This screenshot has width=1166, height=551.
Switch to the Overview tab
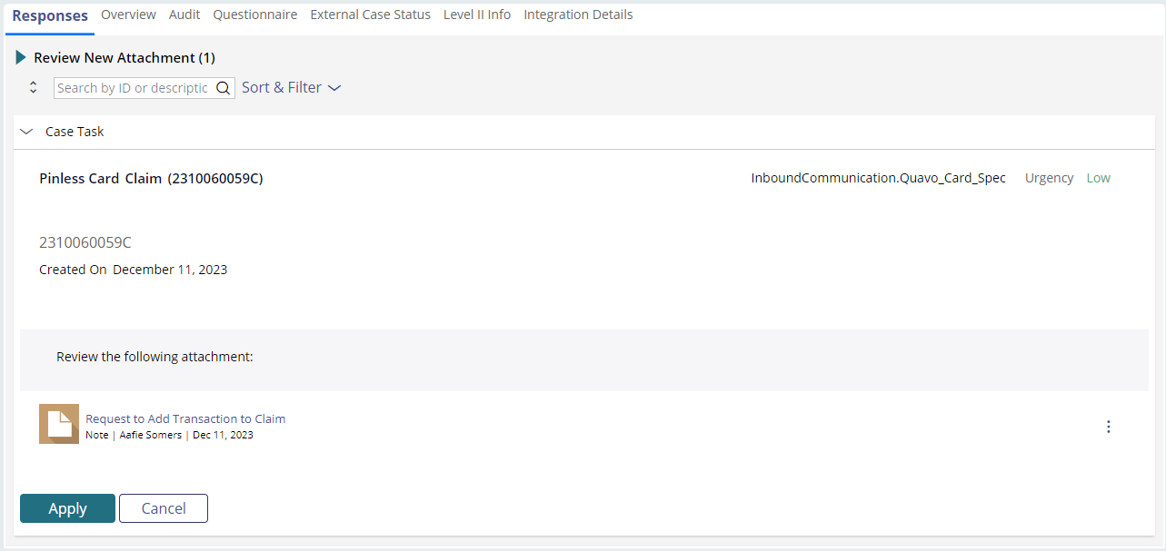(x=128, y=15)
